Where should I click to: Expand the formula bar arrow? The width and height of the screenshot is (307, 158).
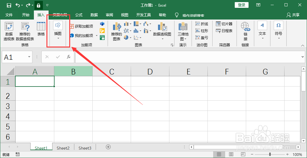[x=303, y=57]
